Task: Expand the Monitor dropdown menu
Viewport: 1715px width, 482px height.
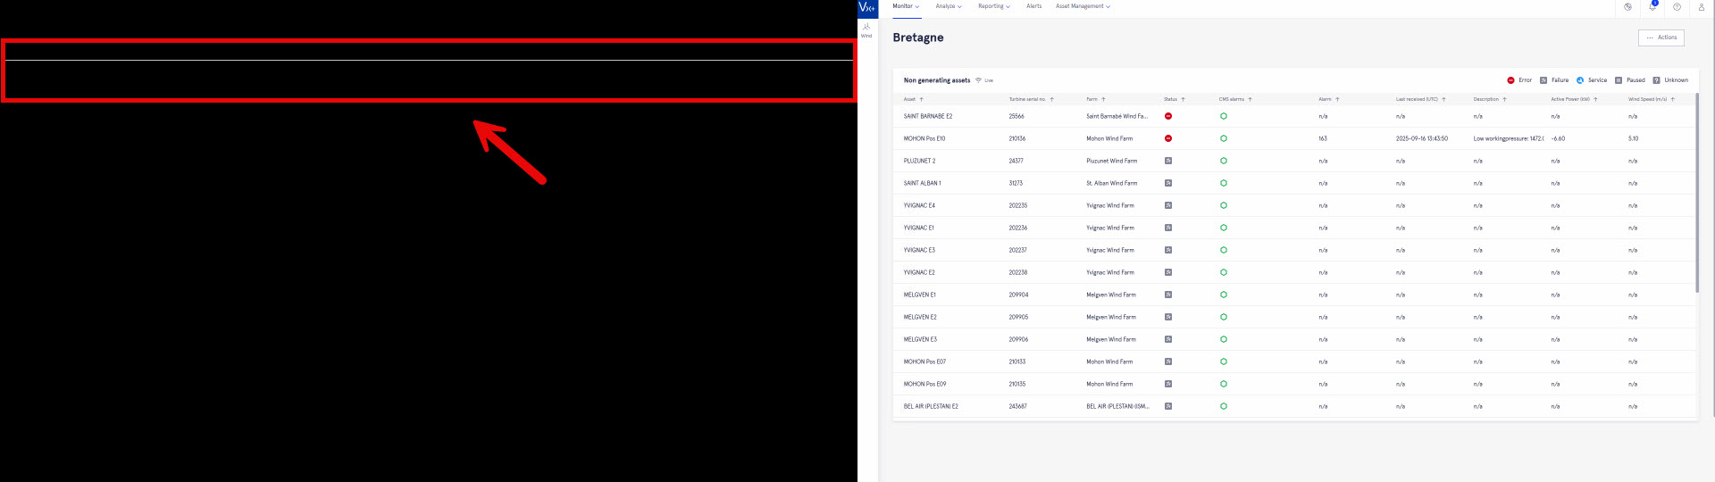Action: tap(906, 6)
